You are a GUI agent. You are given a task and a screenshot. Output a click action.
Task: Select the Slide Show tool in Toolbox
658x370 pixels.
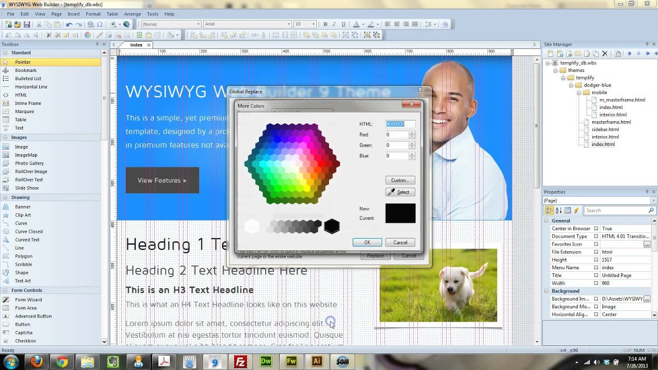(x=27, y=188)
